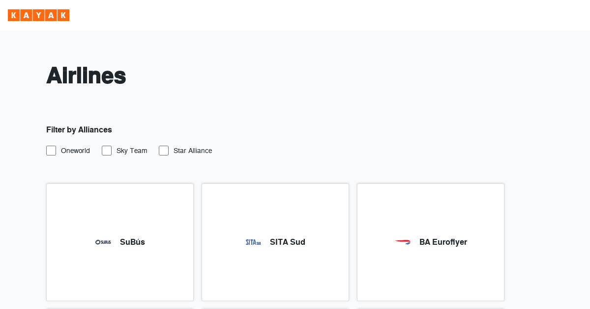Click the BA Euroflyer name label
This screenshot has width=590, height=309.
click(443, 242)
